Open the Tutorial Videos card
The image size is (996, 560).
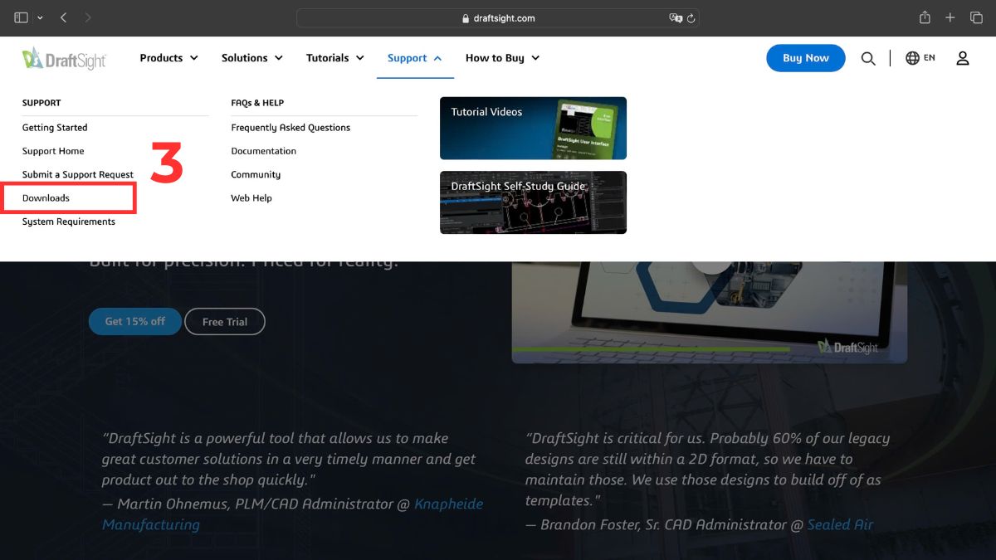[x=533, y=128]
